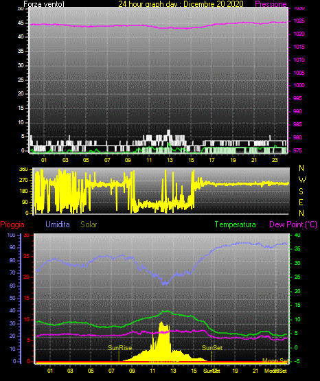Click the Moon Set marker label
The width and height of the screenshot is (320, 381).
pyautogui.click(x=275, y=360)
